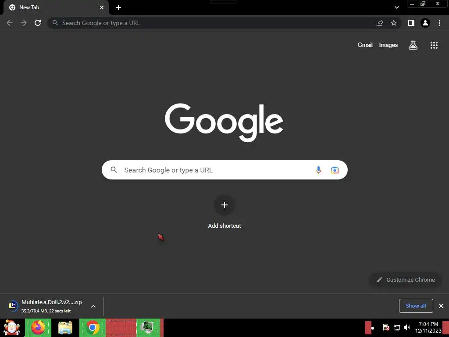Open the side panel toggle
Image resolution: width=449 pixels, height=337 pixels.
coord(411,23)
